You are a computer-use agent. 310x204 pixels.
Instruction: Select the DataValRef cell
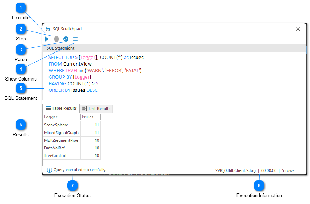(x=62, y=148)
